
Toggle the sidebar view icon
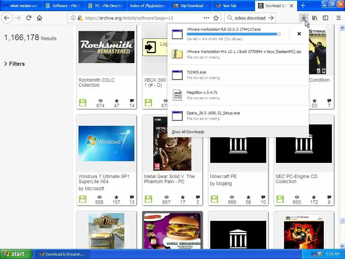(x=325, y=18)
